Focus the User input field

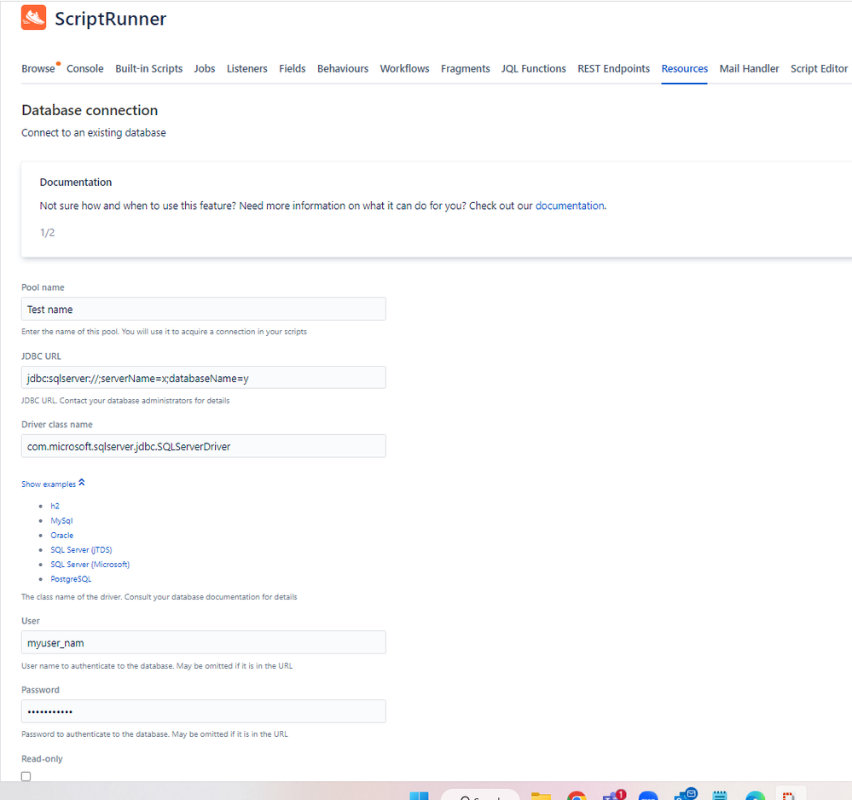click(x=204, y=642)
